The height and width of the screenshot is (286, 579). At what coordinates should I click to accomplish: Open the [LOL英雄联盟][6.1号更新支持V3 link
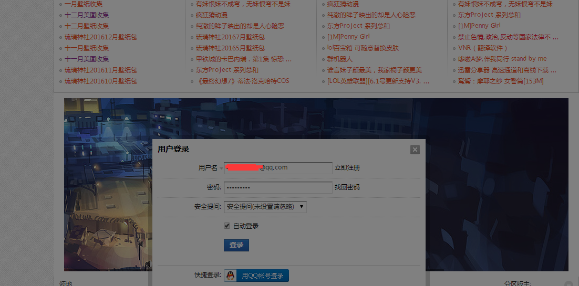[378, 81]
